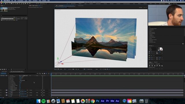Open the Window menu
The height and width of the screenshot is (104, 185).
[44, 1]
